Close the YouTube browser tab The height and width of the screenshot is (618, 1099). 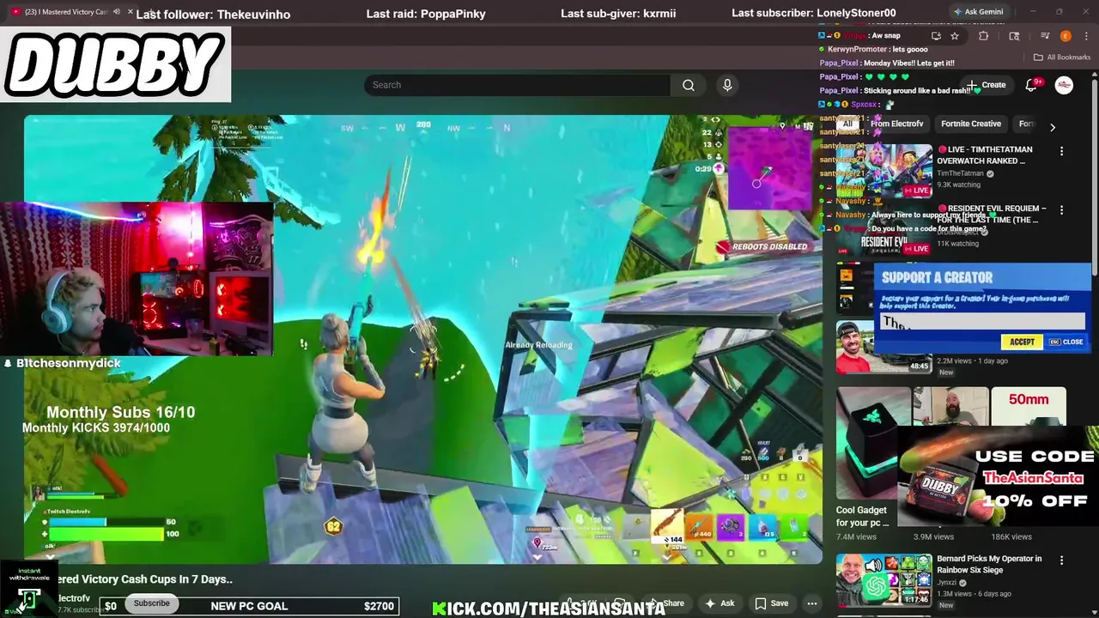coord(131,12)
